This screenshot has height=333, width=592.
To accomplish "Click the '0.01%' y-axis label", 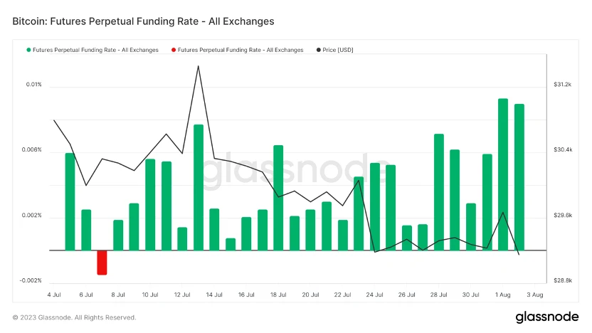I will (x=33, y=85).
